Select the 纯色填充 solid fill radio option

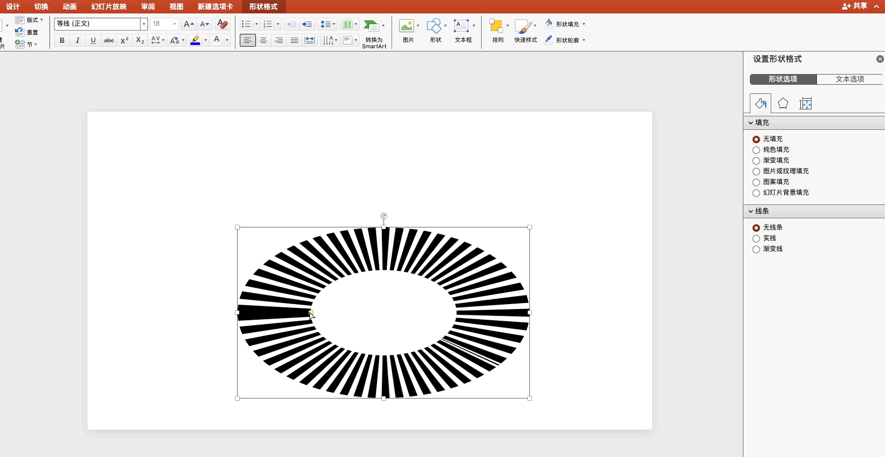coord(756,150)
